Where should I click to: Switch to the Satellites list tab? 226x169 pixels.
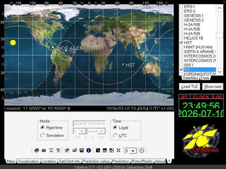pos(191,78)
